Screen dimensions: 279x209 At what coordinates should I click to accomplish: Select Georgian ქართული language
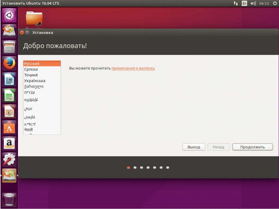[x=42, y=87]
